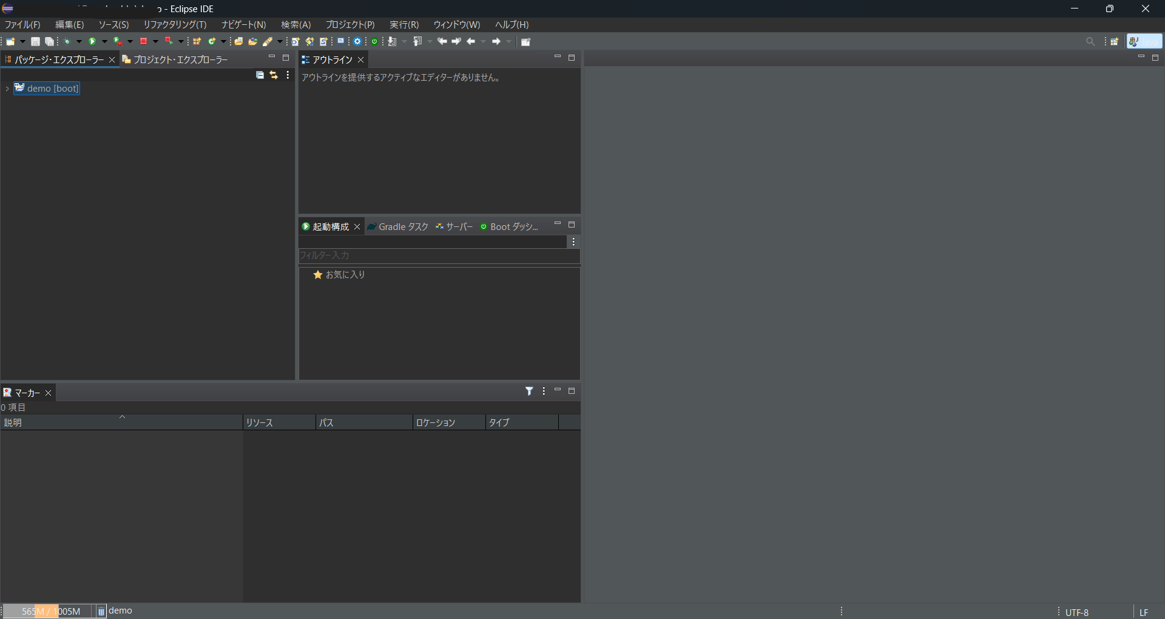Open the dropdown beside the red Stop icon

tap(155, 42)
